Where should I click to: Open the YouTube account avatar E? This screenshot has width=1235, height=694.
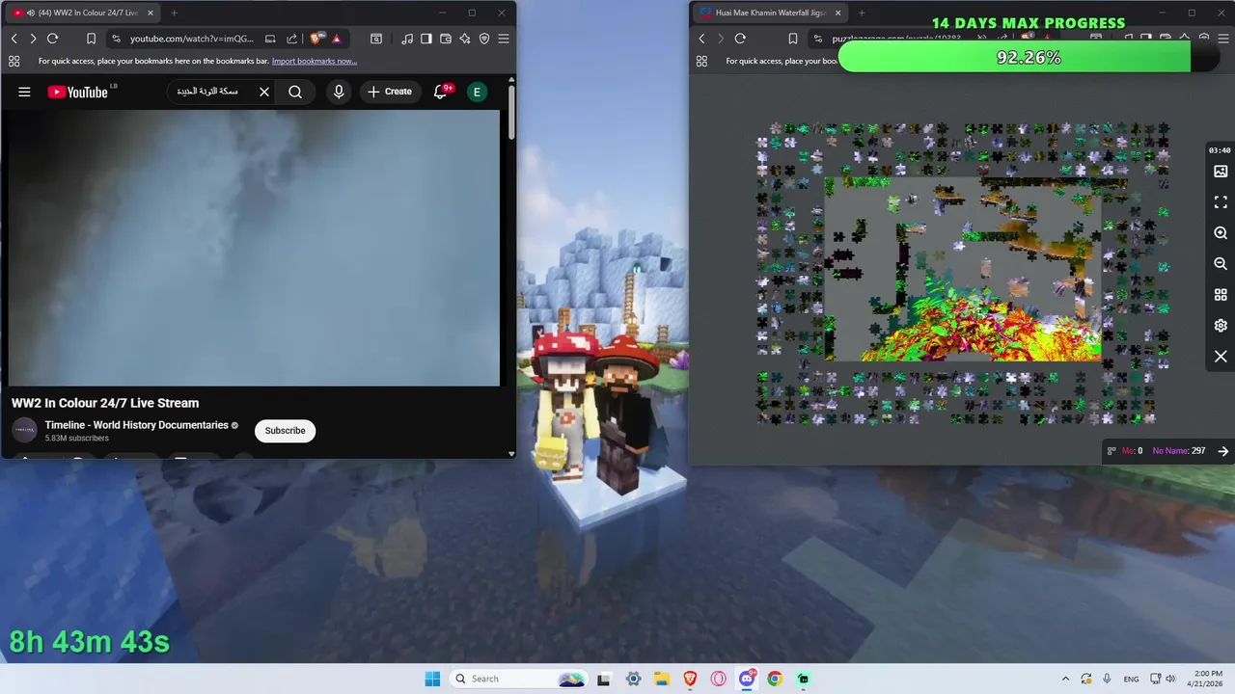[477, 92]
